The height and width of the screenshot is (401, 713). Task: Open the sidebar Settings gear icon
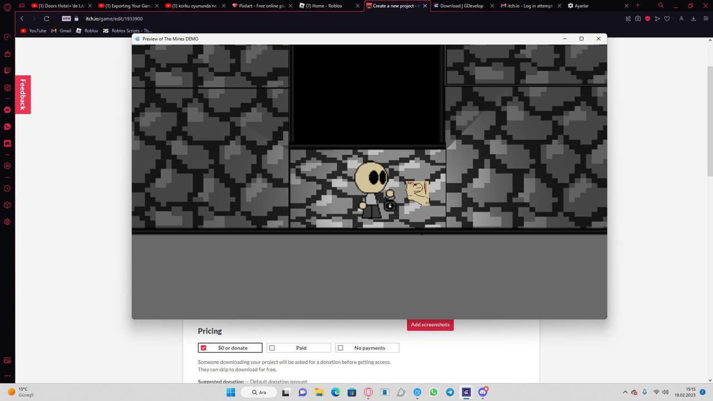tap(7, 222)
